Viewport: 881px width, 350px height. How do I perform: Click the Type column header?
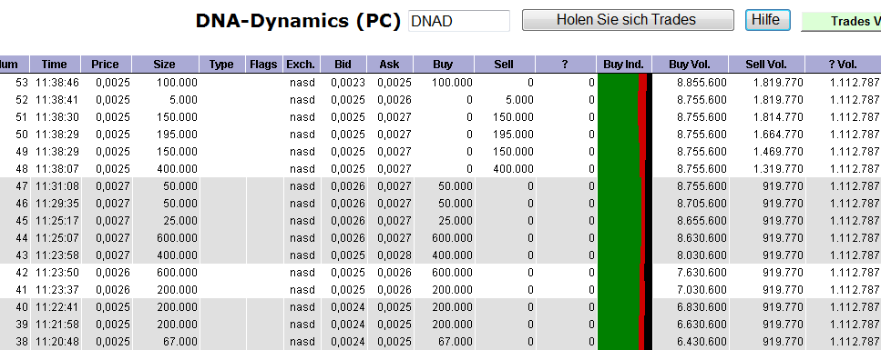click(222, 64)
